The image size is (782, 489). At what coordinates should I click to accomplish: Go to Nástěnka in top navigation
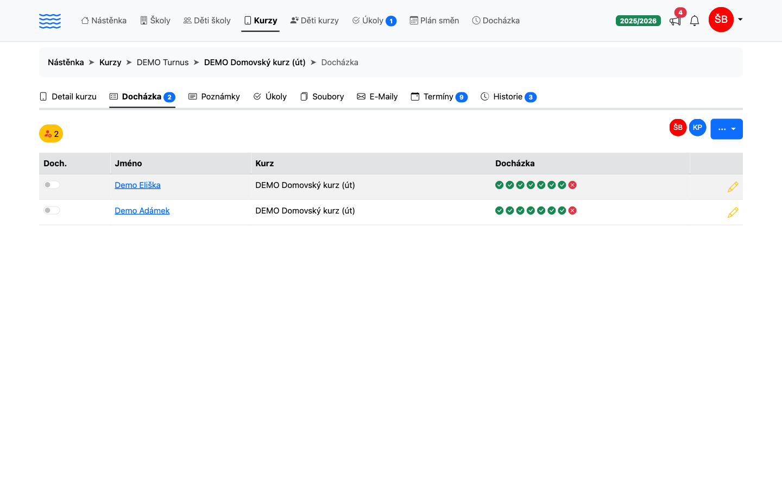click(104, 21)
